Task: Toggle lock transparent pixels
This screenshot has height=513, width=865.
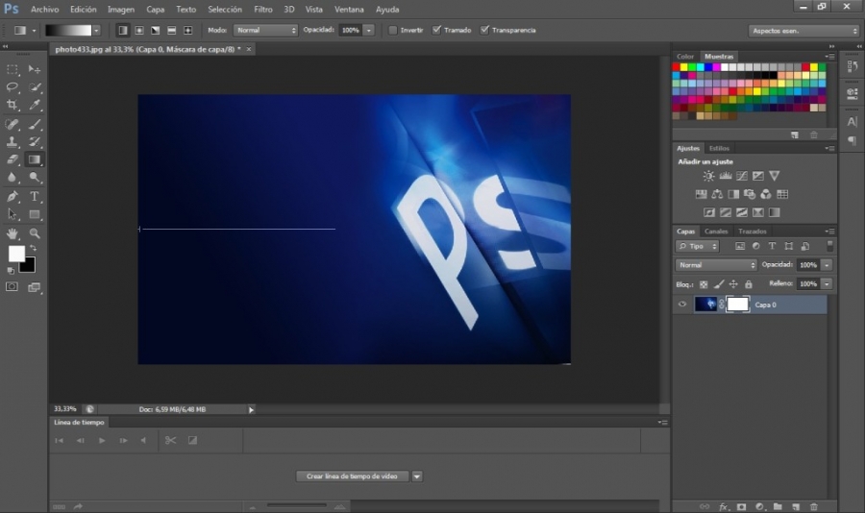Action: pyautogui.click(x=704, y=284)
